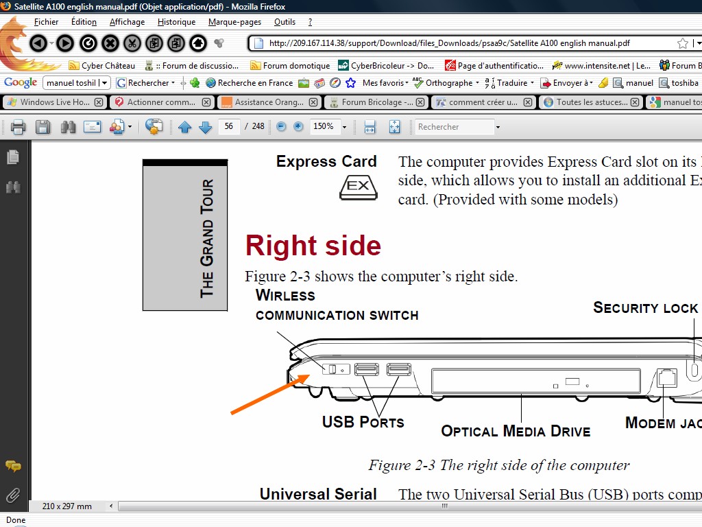The width and height of the screenshot is (702, 527).
Task: Toggle the yellow highlighter in Google toolbar
Action: (x=603, y=83)
